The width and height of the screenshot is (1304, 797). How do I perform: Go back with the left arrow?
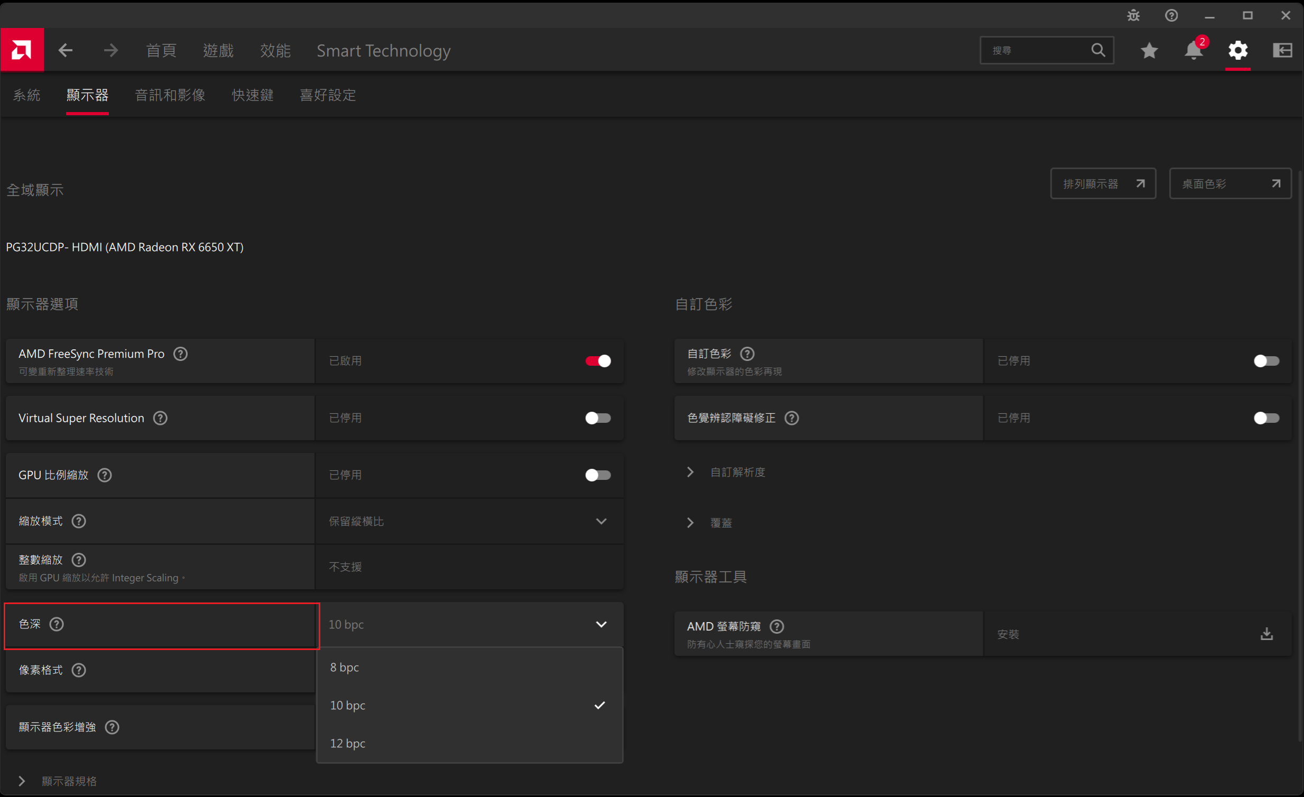pos(66,50)
